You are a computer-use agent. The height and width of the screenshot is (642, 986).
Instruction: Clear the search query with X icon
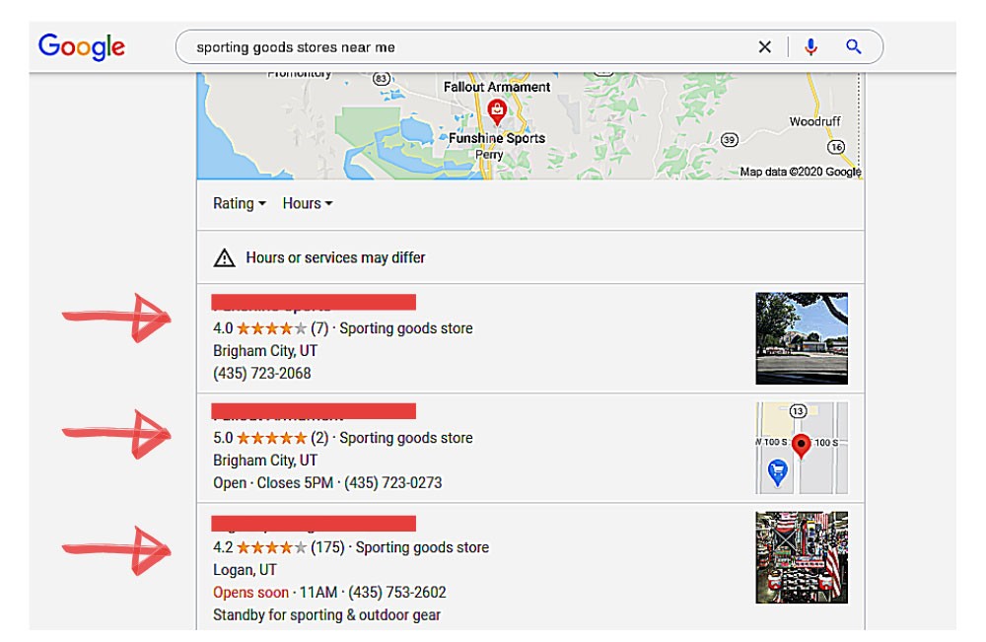[764, 46]
